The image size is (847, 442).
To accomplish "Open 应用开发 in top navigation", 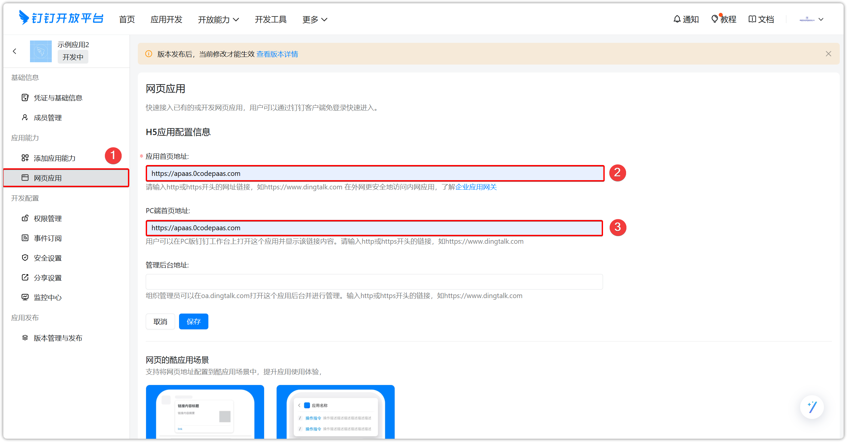I will point(166,19).
